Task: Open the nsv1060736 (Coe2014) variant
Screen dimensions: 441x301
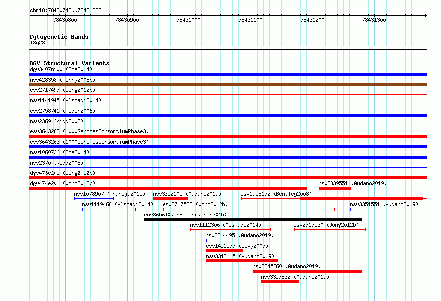Action: (59, 152)
